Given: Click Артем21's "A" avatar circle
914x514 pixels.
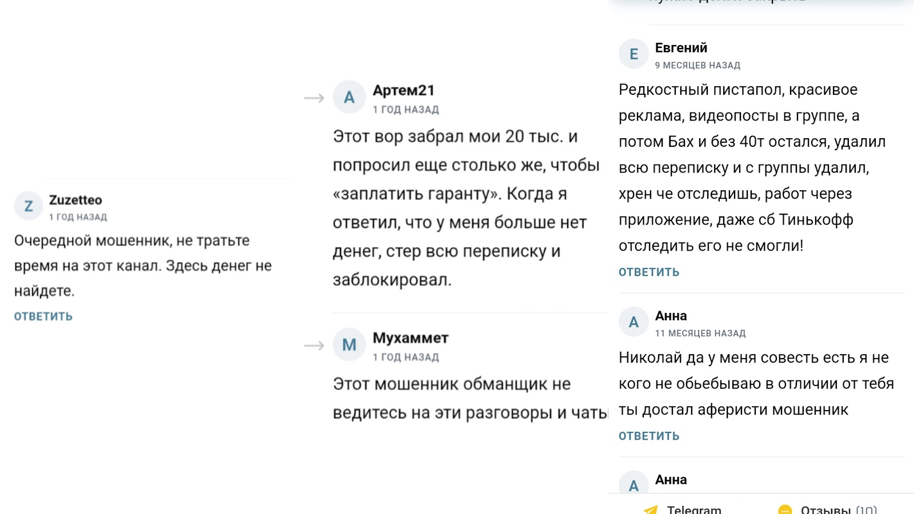Looking at the screenshot, I should pyautogui.click(x=349, y=97).
